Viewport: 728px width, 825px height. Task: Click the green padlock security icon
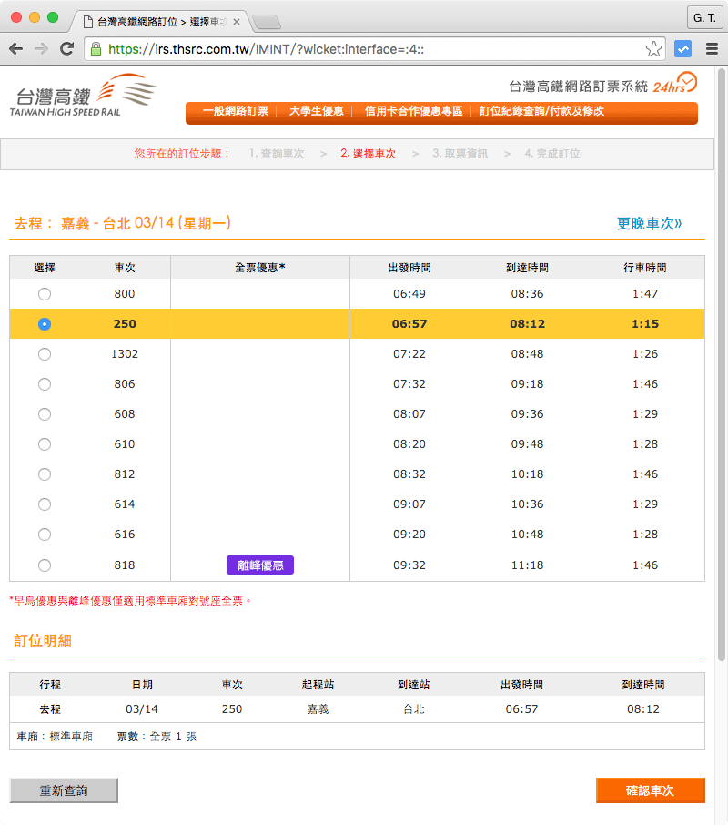click(96, 49)
